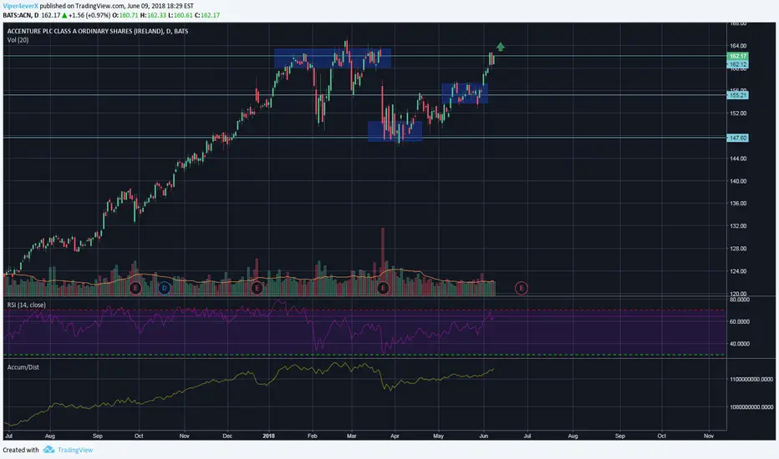Open the E earnings marker for late March 2018
This screenshot has height=459, width=779.
383,288
